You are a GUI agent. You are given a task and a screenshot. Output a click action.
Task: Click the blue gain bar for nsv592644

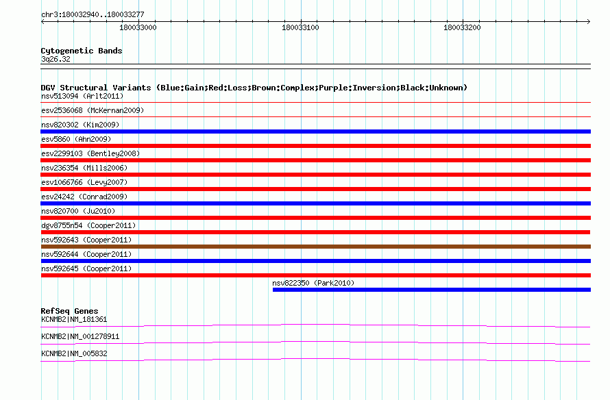[315, 261]
